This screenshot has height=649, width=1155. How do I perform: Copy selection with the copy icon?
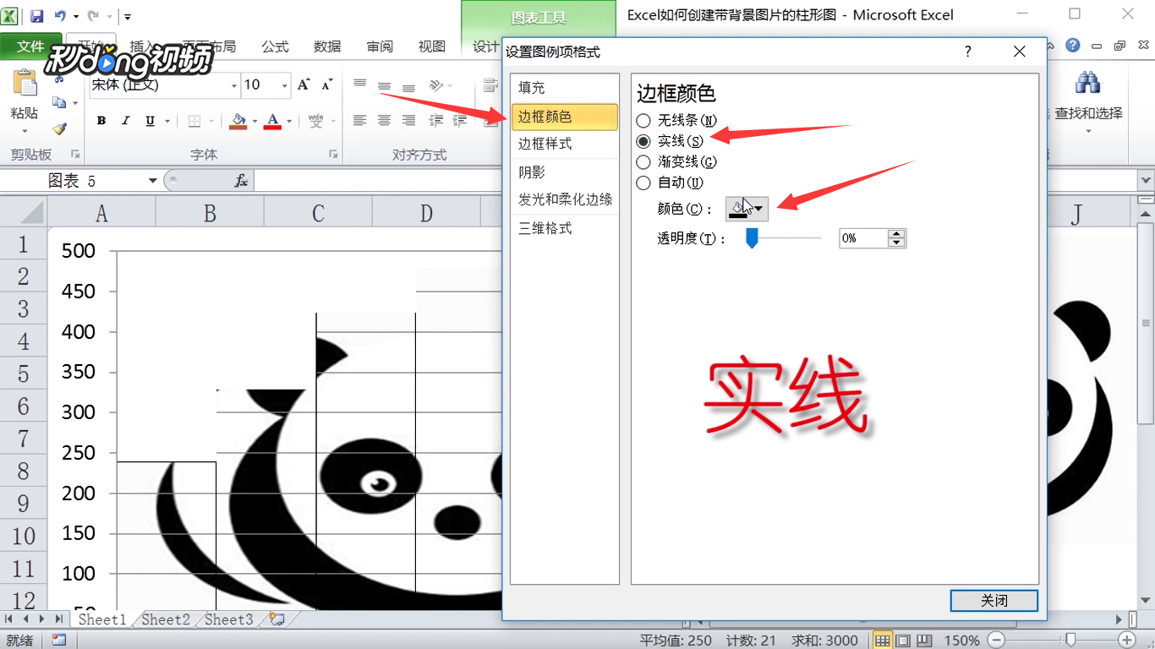(59, 103)
